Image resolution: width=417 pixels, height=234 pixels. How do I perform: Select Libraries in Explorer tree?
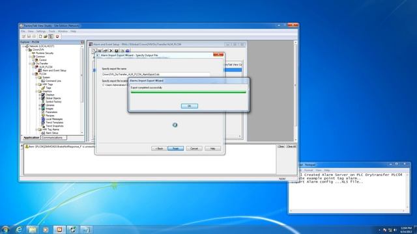(x=50, y=105)
